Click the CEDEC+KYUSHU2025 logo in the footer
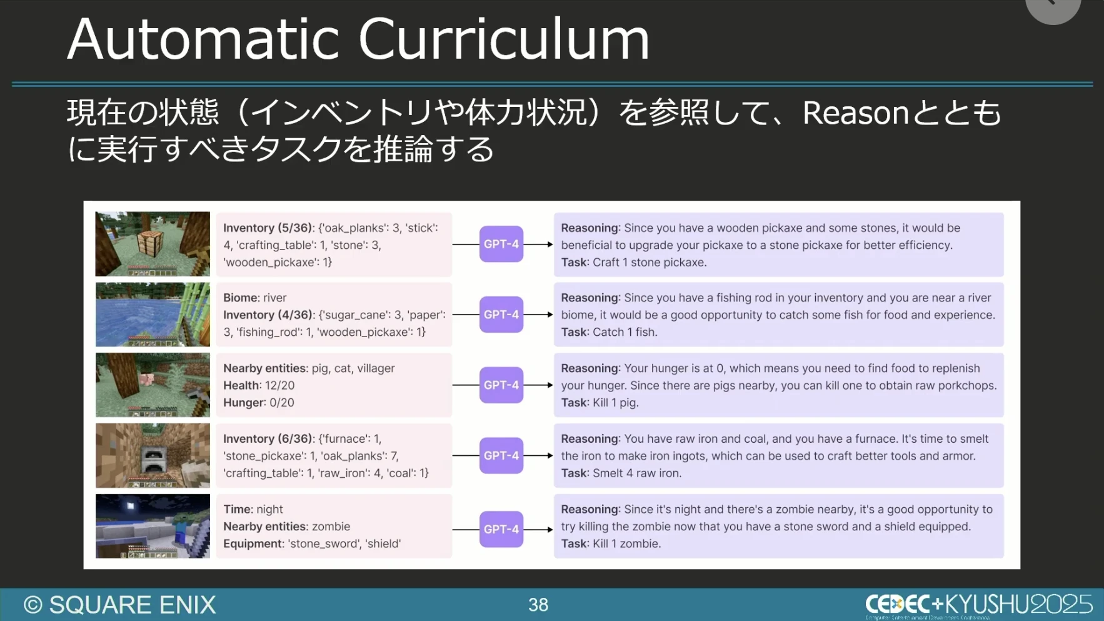The image size is (1104, 621). [978, 605]
